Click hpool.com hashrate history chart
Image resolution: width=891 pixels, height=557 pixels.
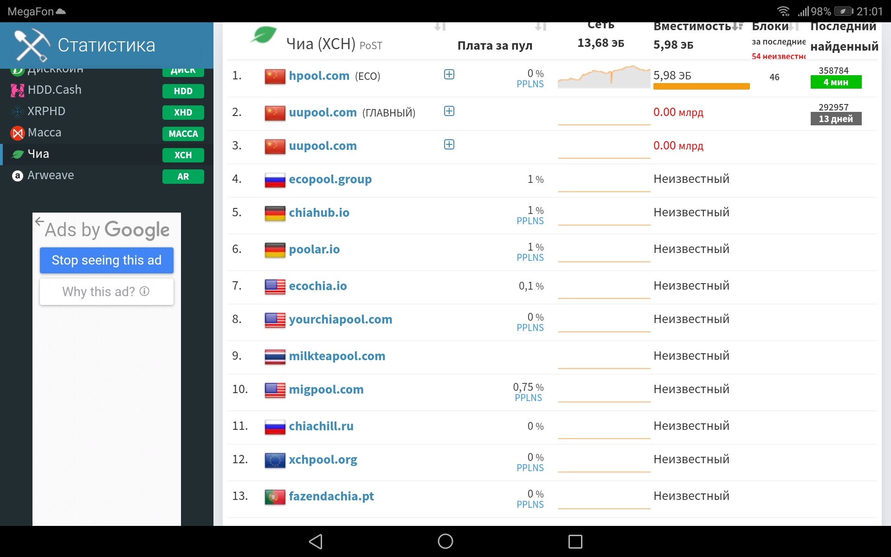pyautogui.click(x=604, y=77)
